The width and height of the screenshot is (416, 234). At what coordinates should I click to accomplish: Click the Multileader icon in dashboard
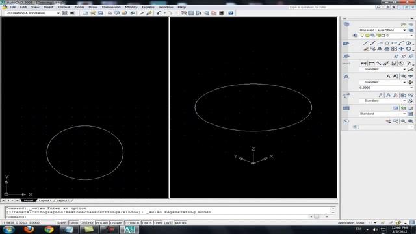point(381,95)
